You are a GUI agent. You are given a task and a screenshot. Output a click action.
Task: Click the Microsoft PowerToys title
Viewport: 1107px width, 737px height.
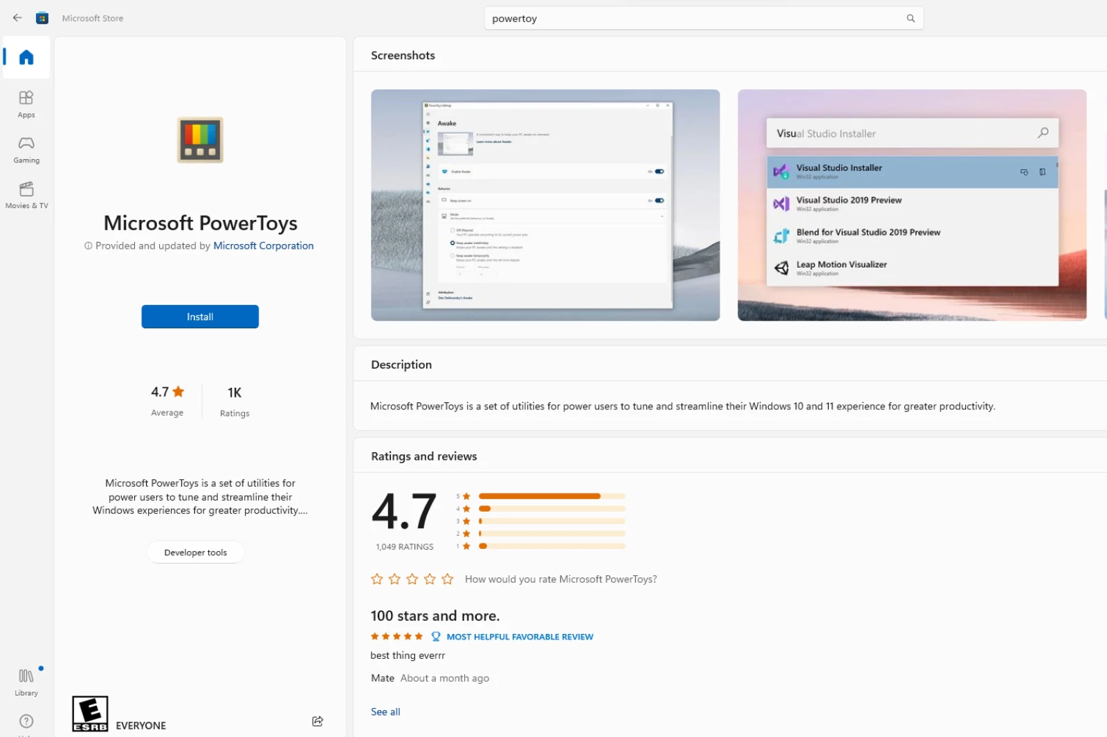[x=200, y=223]
